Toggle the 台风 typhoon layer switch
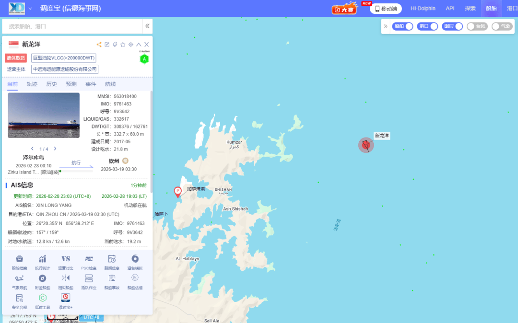 pos(477,26)
